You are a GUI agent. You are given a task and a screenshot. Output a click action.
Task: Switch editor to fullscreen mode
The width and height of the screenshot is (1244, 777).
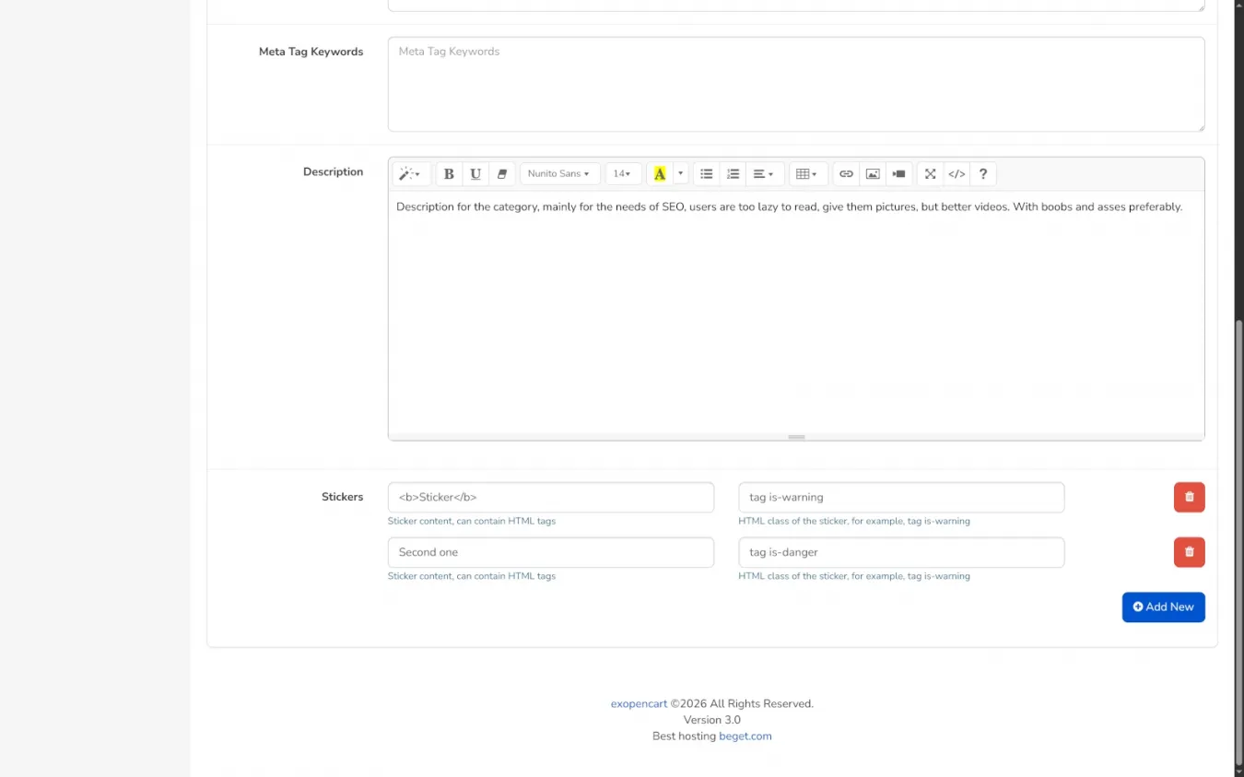pyautogui.click(x=931, y=174)
